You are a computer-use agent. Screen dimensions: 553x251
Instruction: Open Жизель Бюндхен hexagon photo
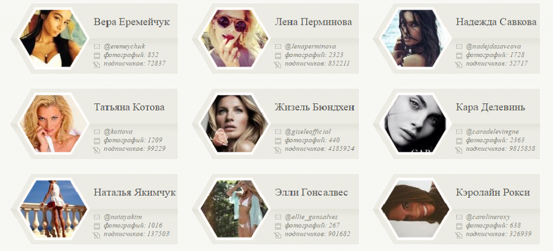tap(234, 124)
